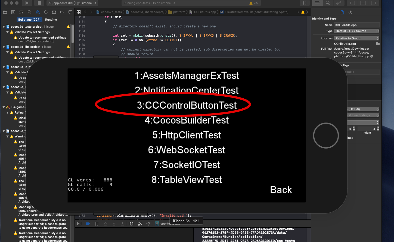
Task: Show the Quick Help inspector
Action: 350,12
